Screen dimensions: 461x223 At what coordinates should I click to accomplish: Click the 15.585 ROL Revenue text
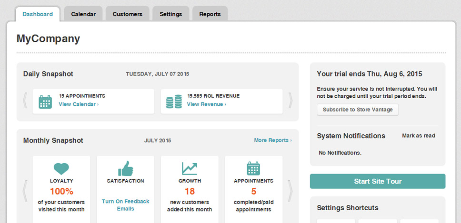coord(213,96)
